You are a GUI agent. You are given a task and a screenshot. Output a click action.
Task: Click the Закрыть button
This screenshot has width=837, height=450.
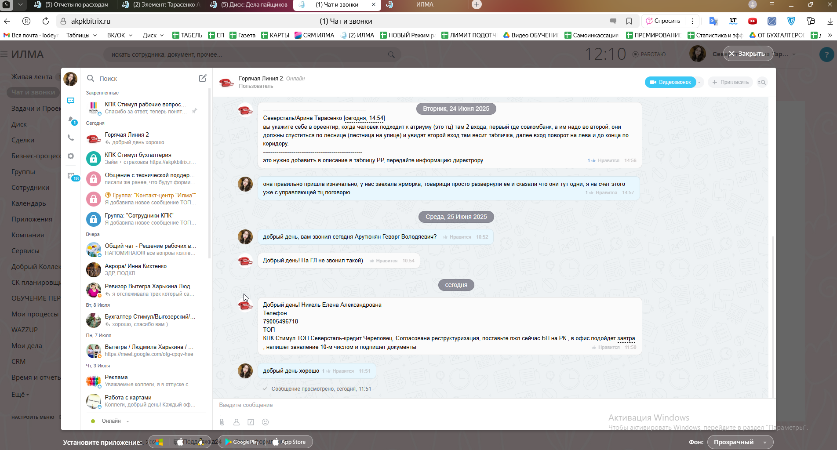click(748, 54)
